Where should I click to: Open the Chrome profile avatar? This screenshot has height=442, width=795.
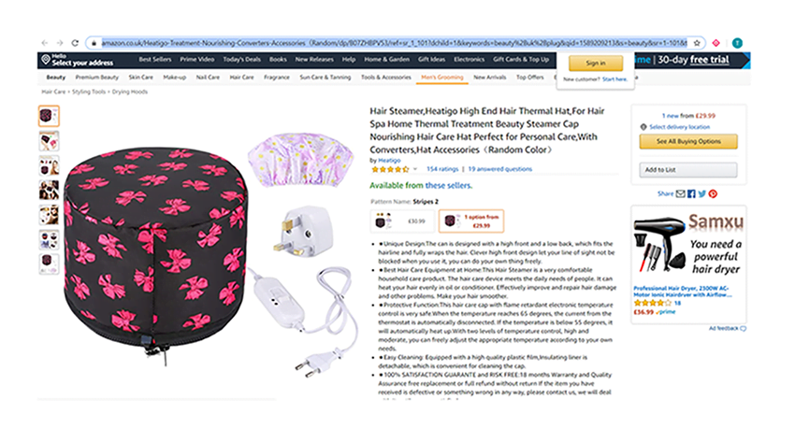[x=737, y=43]
